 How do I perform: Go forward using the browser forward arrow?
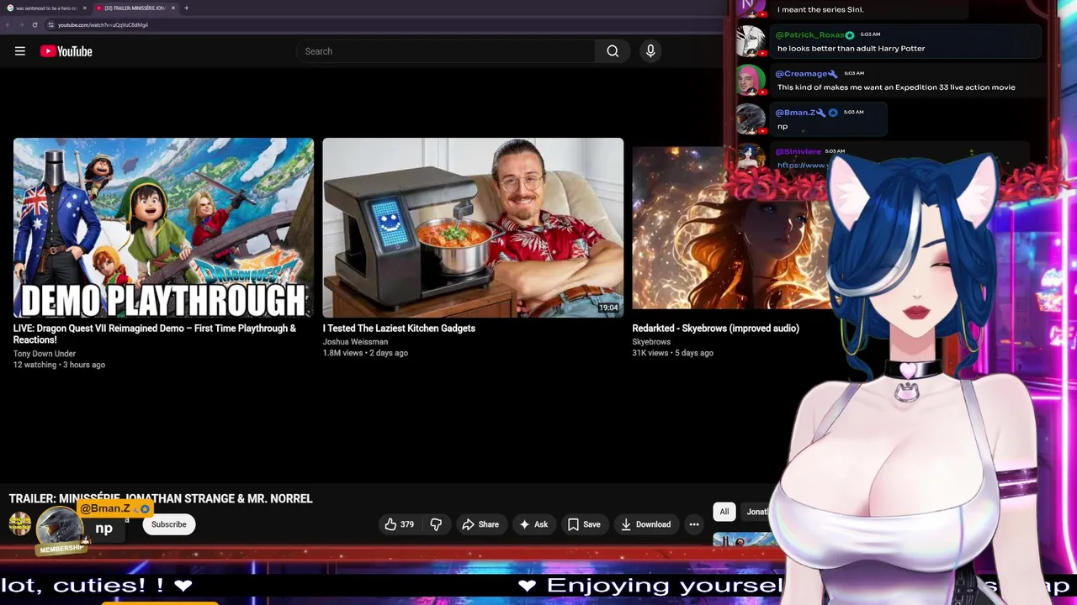[21, 25]
